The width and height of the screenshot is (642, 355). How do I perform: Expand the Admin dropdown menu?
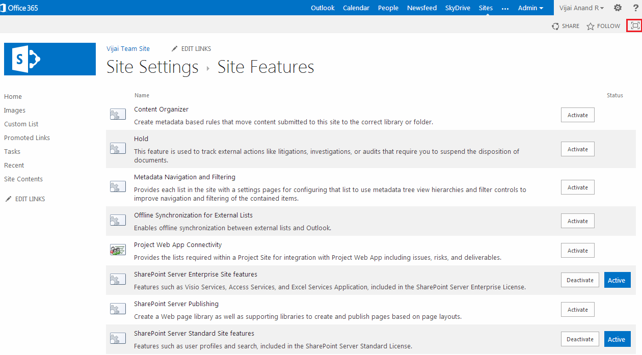tap(530, 8)
